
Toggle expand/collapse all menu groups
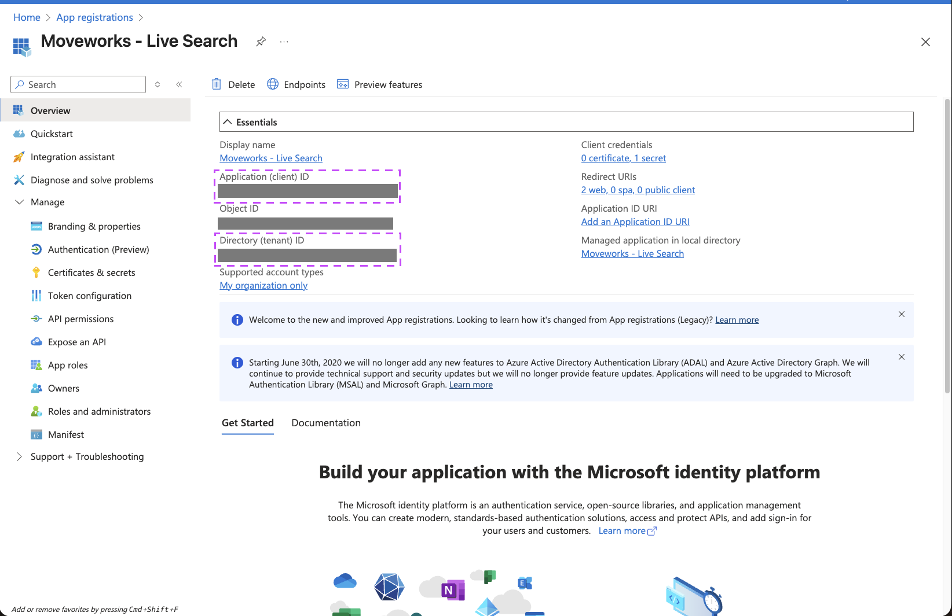point(158,84)
